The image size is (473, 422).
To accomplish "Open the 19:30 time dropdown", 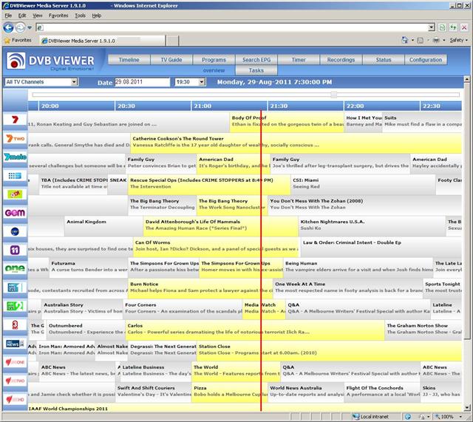I will coord(191,82).
